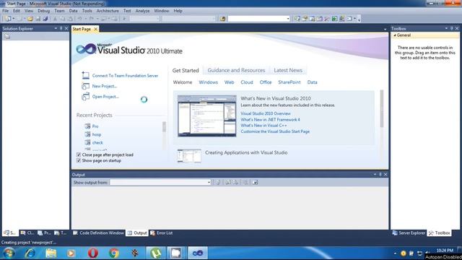
Task: Pin the Toolbox panel
Action: click(451, 28)
